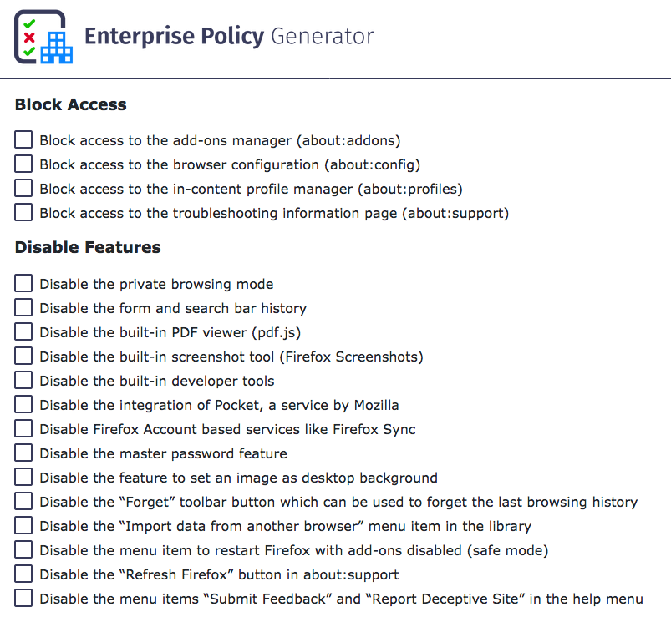Click the Enterprise Policy Generator logo icon
671x622 pixels.
pos(43,37)
